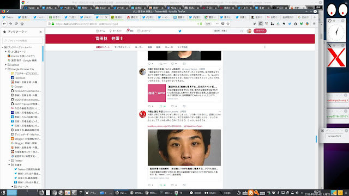Like the 産経WEST article tweet
This screenshot has width=349, height=196.
(x=172, y=106)
